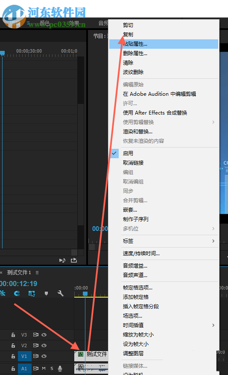Click the 00:00:12:19 timeline timecode
Image resolution: width=228 pixels, height=375 pixels.
[19, 283]
